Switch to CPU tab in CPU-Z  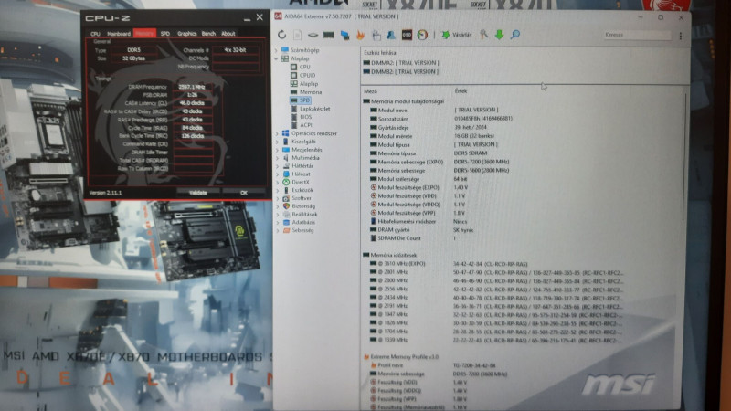(96, 34)
